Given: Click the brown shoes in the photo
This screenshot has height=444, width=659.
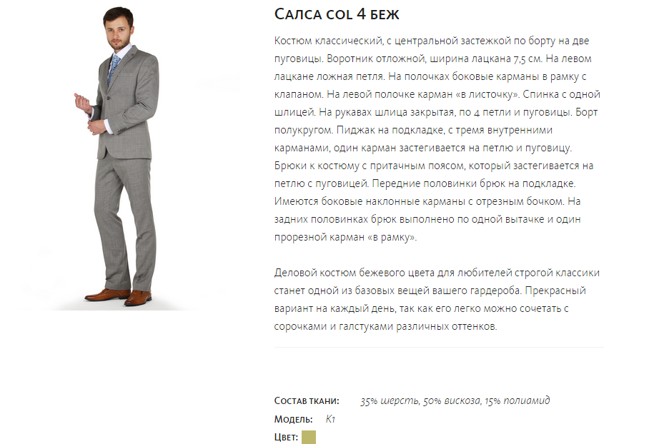Looking at the screenshot, I should point(119,296).
